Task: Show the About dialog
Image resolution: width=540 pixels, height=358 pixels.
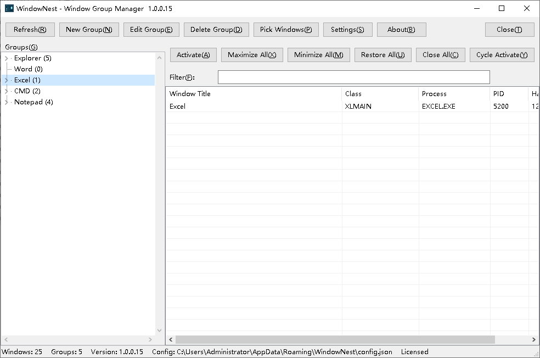Action: (x=401, y=30)
